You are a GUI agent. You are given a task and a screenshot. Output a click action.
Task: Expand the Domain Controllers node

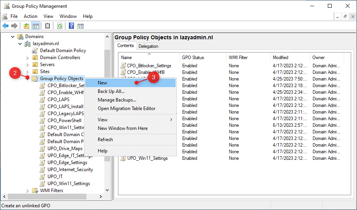coord(28,58)
